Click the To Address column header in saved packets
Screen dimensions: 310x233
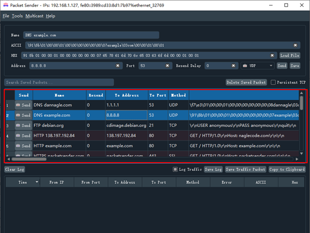127,95
